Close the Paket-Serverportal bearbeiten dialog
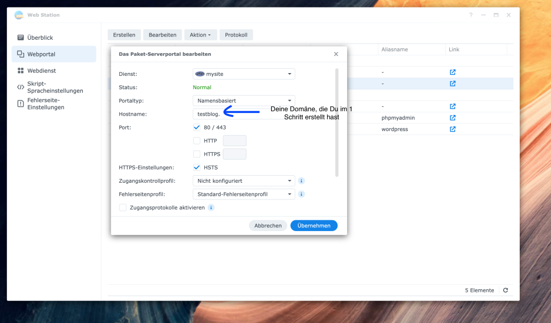The height and width of the screenshot is (323, 551). click(x=336, y=54)
